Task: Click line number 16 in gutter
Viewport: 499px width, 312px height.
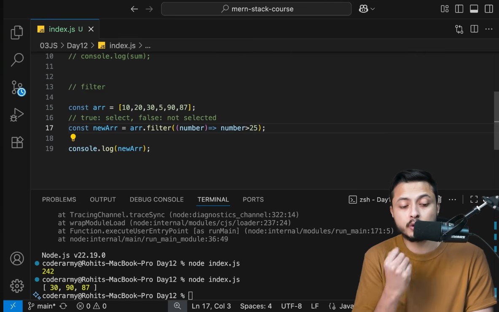Action: point(49,118)
